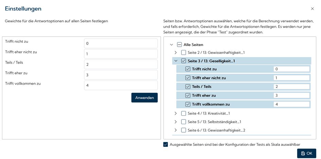The image size is (321, 159).
Task: Toggle the Alle Seiten checkbox
Action: (x=179, y=45)
